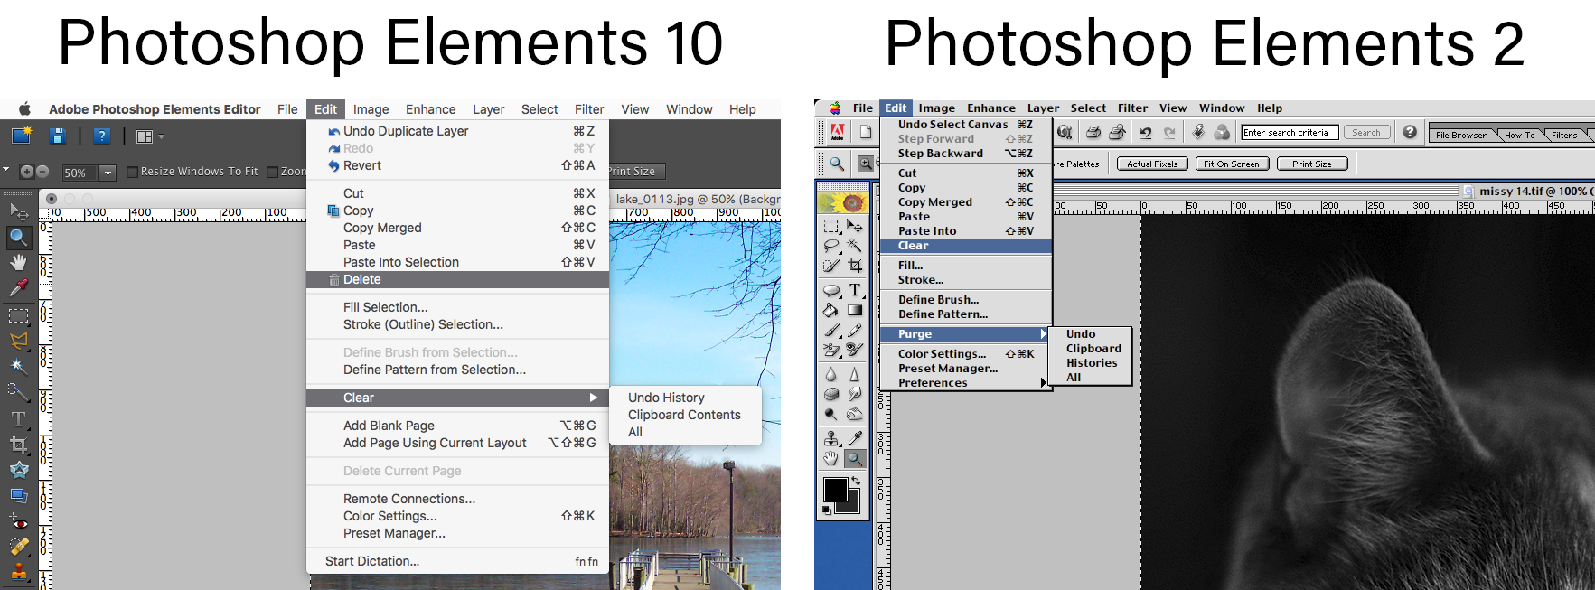Select the Magic Wand tool in Elements 10
The width and height of the screenshot is (1595, 590).
click(x=18, y=365)
